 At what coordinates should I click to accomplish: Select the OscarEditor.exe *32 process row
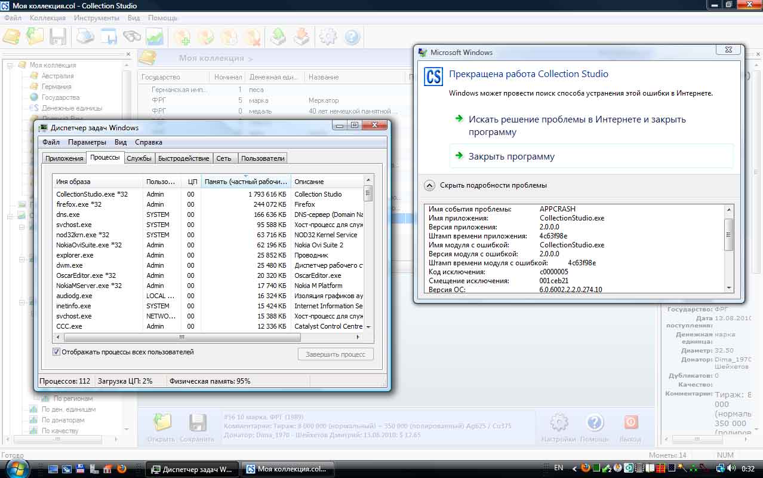pyautogui.click(x=208, y=275)
